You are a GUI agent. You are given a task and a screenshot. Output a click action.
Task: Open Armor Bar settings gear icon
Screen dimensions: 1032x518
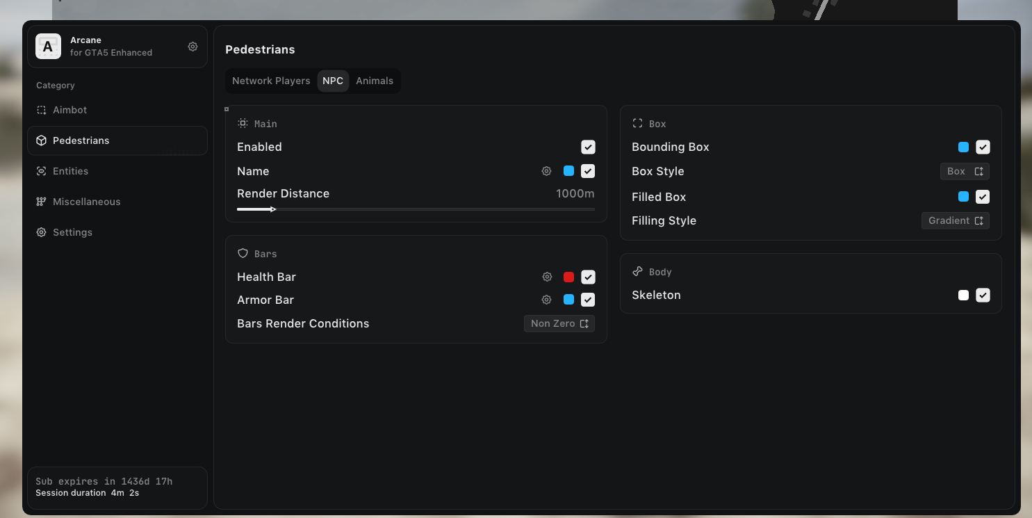(547, 300)
